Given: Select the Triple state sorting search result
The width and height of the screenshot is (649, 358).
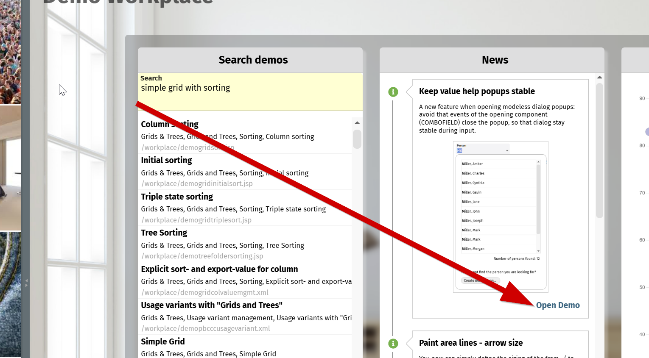Looking at the screenshot, I should click(x=177, y=197).
